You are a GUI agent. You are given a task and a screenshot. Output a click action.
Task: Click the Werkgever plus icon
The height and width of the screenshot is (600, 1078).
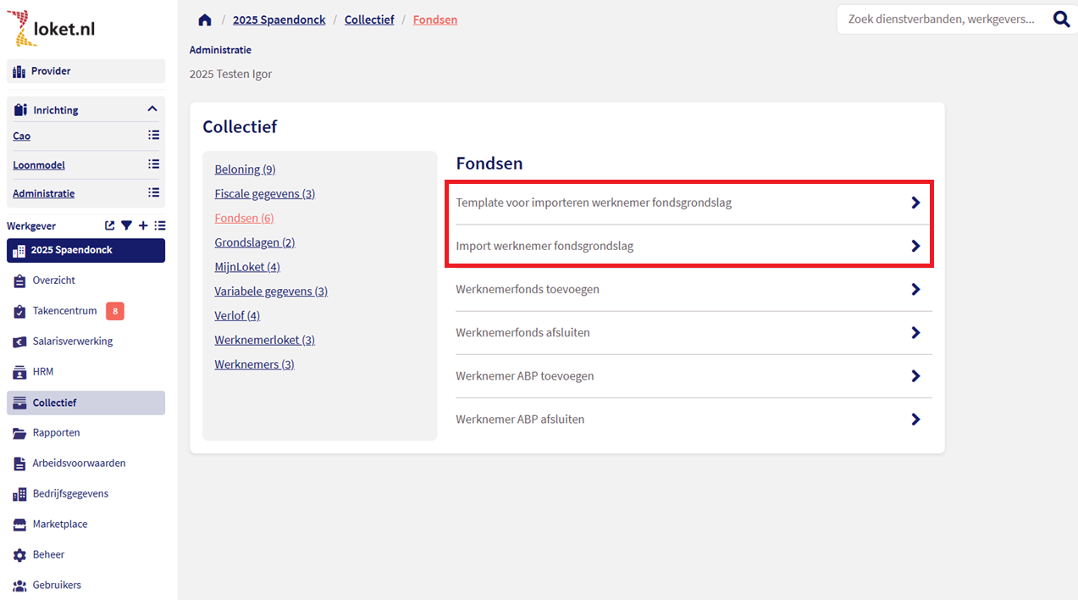click(x=143, y=225)
